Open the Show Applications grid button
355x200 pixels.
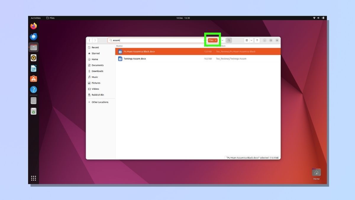click(33, 178)
